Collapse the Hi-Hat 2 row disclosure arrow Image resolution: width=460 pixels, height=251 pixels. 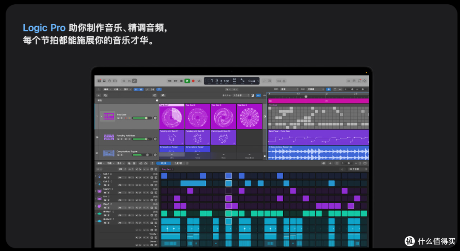[x=96, y=221]
